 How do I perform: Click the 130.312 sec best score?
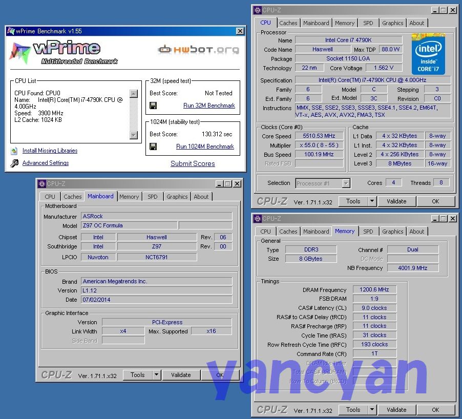[x=217, y=134]
